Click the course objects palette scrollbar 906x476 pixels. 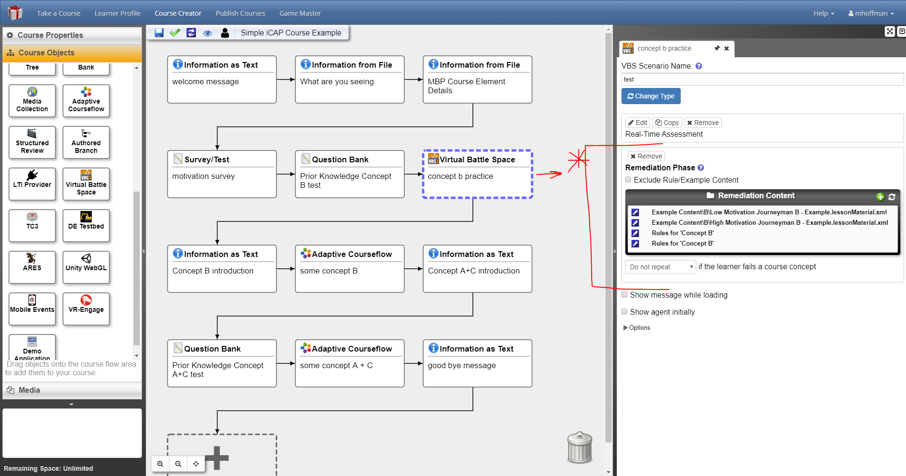(136, 268)
